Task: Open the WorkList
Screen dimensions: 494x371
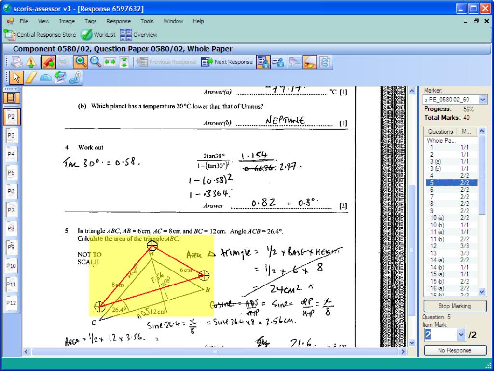Action: (x=98, y=35)
